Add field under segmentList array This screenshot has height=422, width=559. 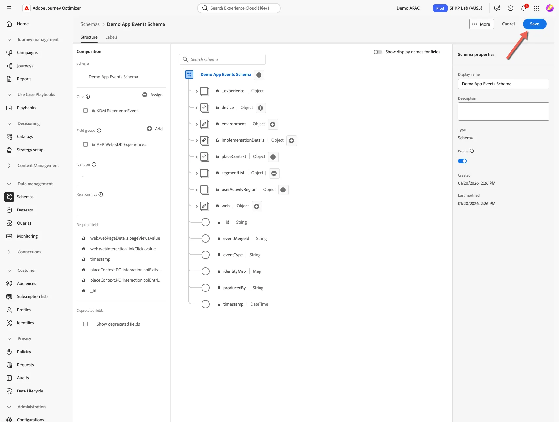click(274, 173)
